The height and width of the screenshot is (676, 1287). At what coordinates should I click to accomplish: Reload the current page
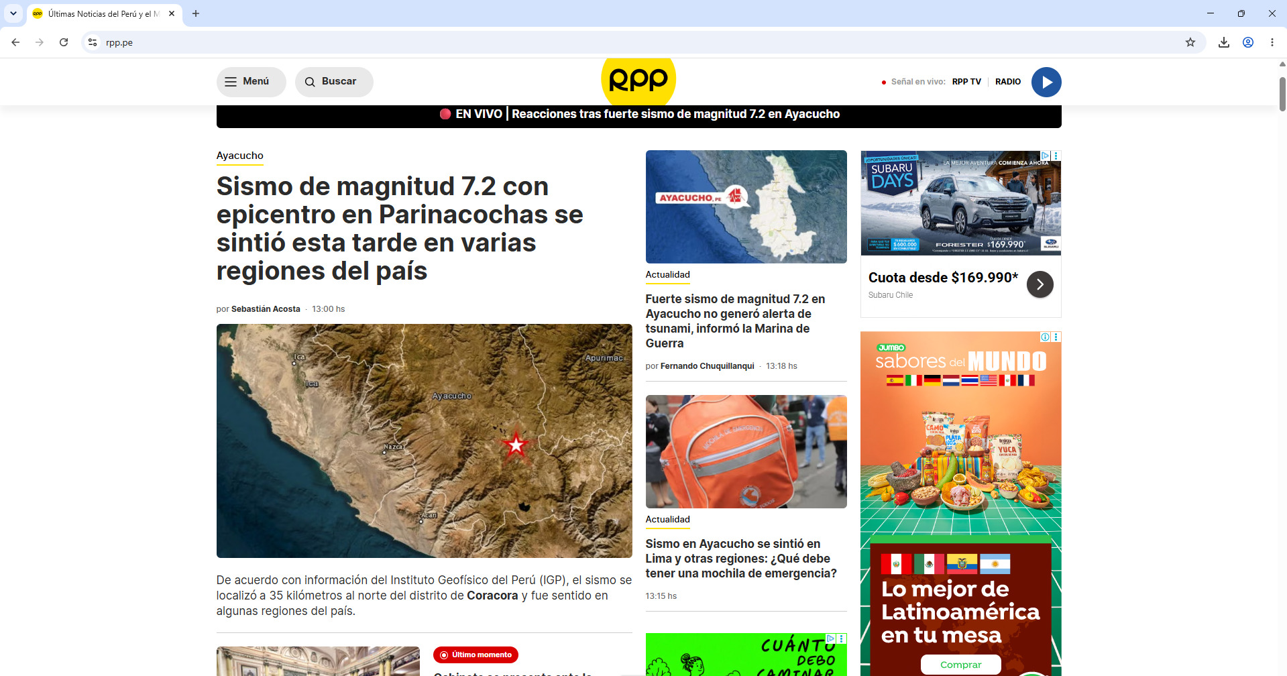point(64,42)
